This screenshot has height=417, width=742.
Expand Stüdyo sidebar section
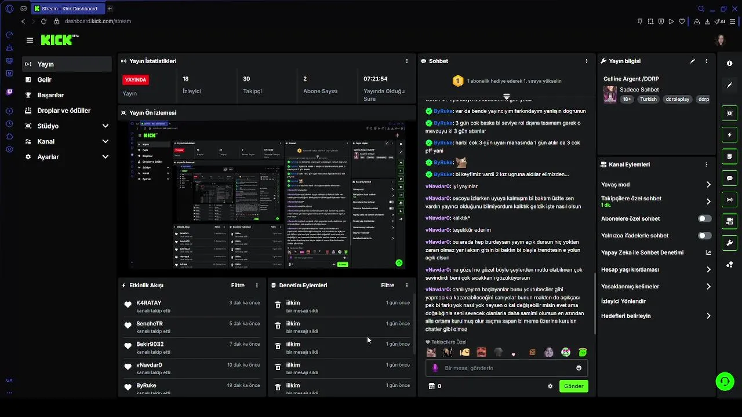pos(106,126)
